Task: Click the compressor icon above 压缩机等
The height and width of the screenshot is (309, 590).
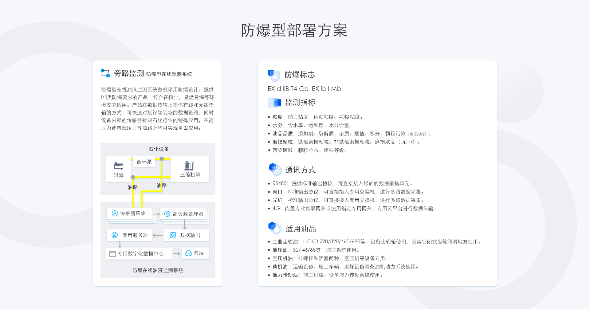Action: (x=189, y=166)
